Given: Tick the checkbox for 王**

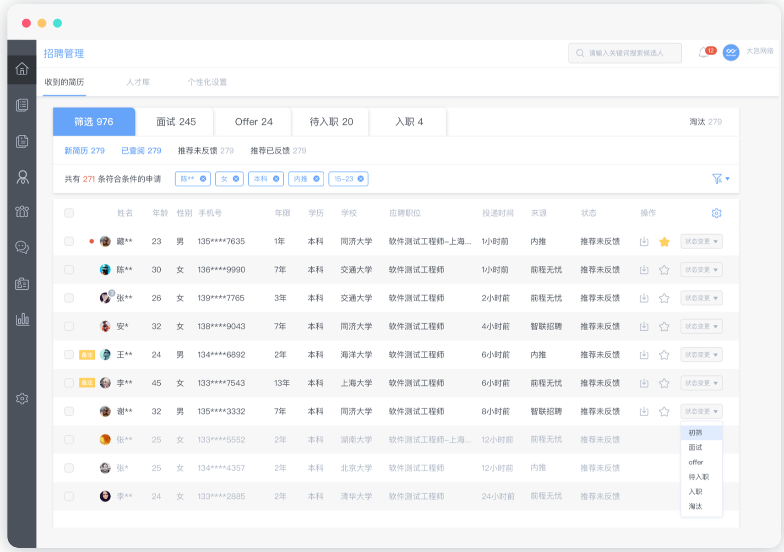Looking at the screenshot, I should tap(69, 355).
